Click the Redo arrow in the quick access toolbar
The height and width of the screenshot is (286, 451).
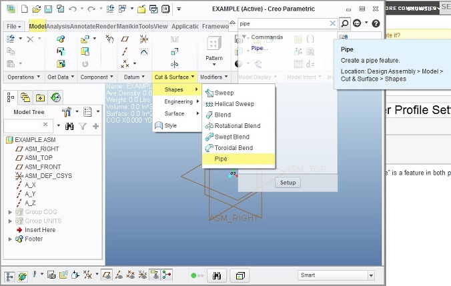91,9
